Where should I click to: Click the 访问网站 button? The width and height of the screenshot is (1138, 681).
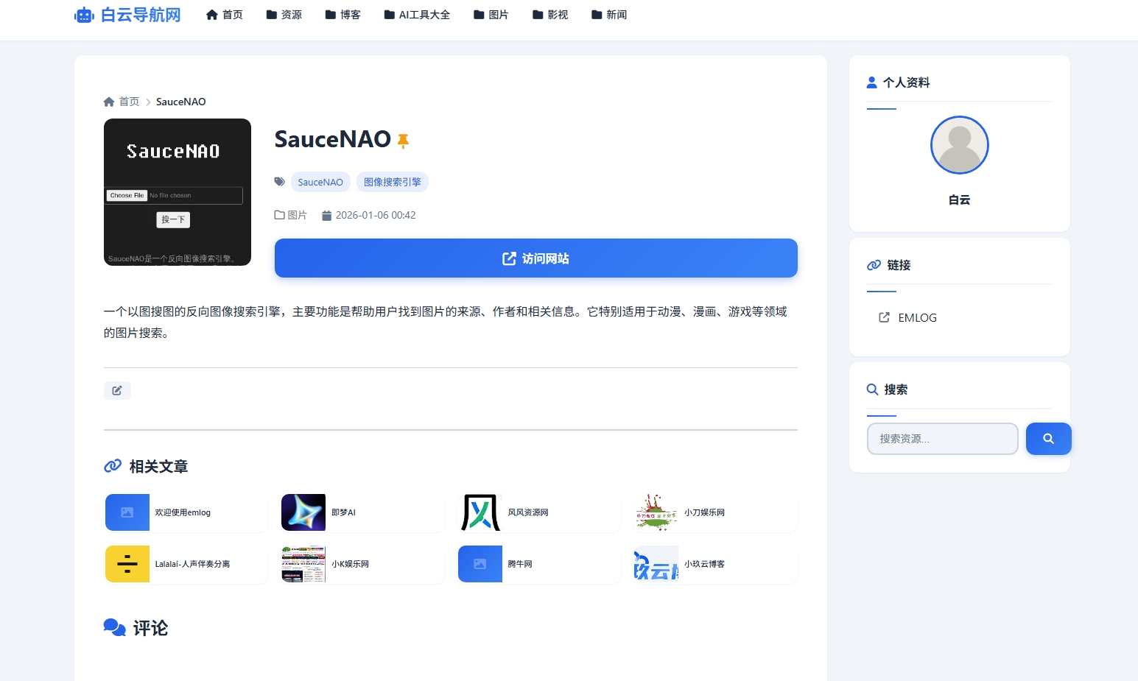(535, 258)
